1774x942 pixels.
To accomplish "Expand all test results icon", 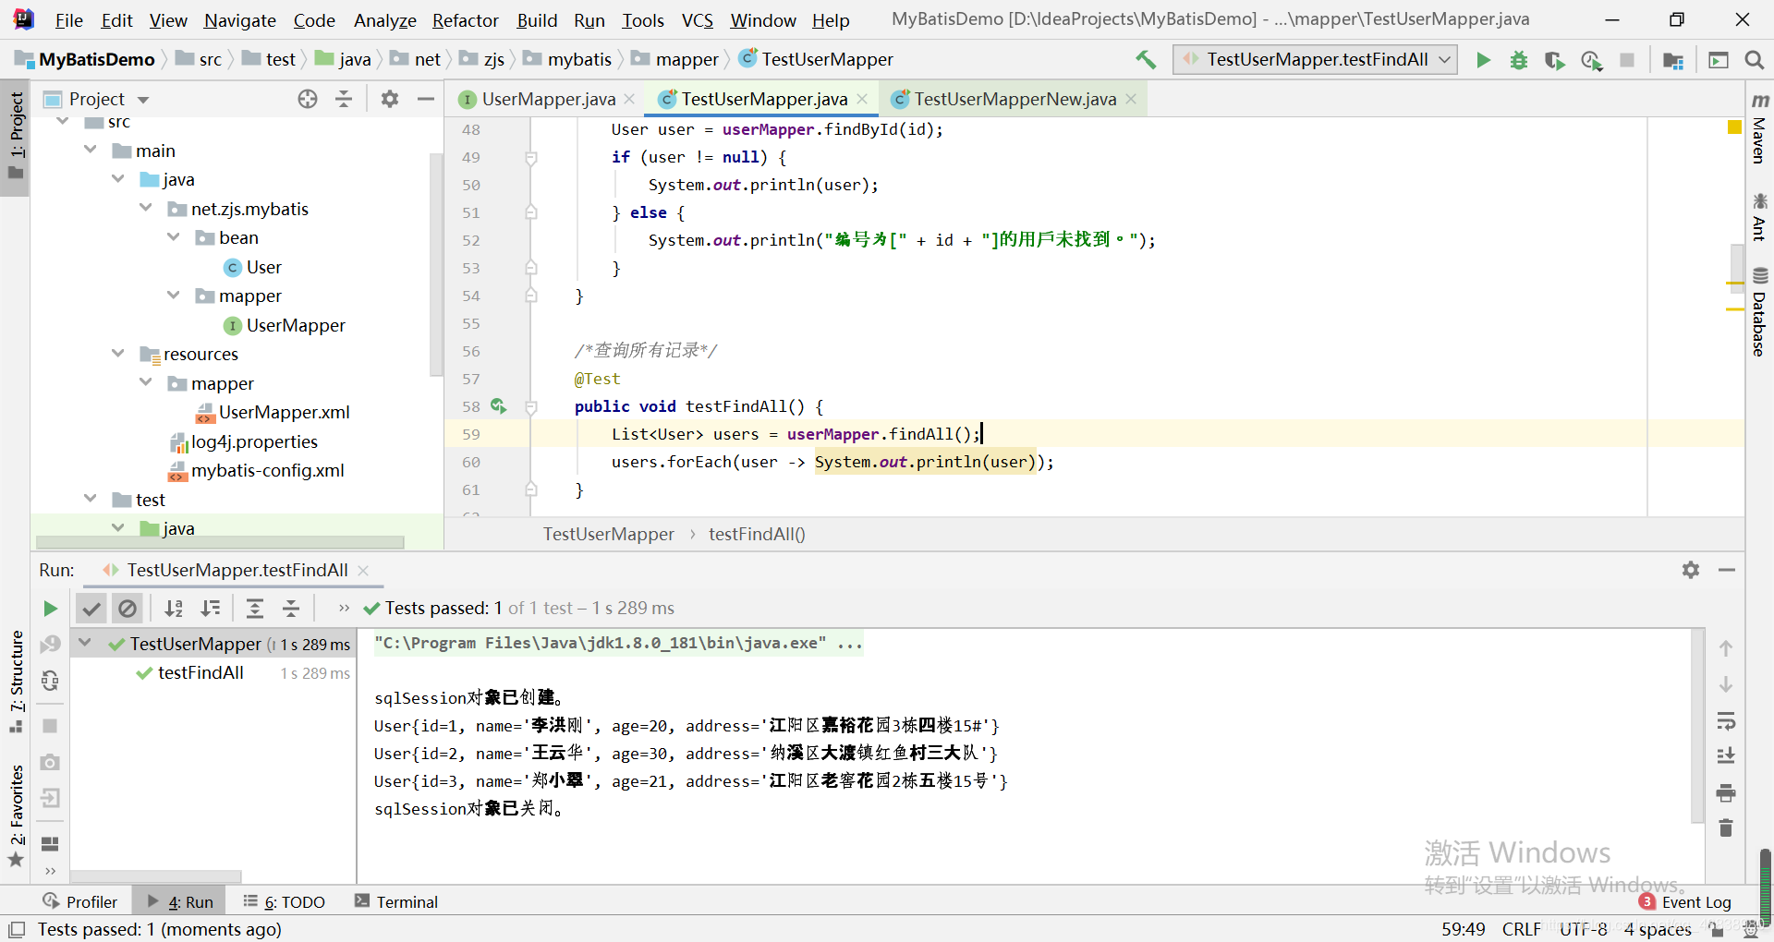I will [255, 608].
